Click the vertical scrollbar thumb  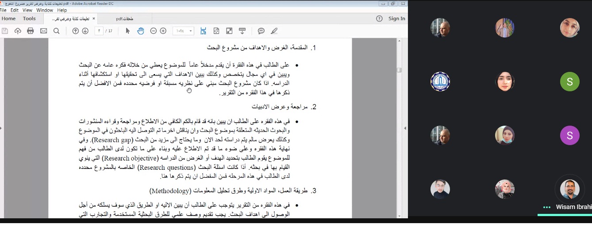(x=399, y=70)
